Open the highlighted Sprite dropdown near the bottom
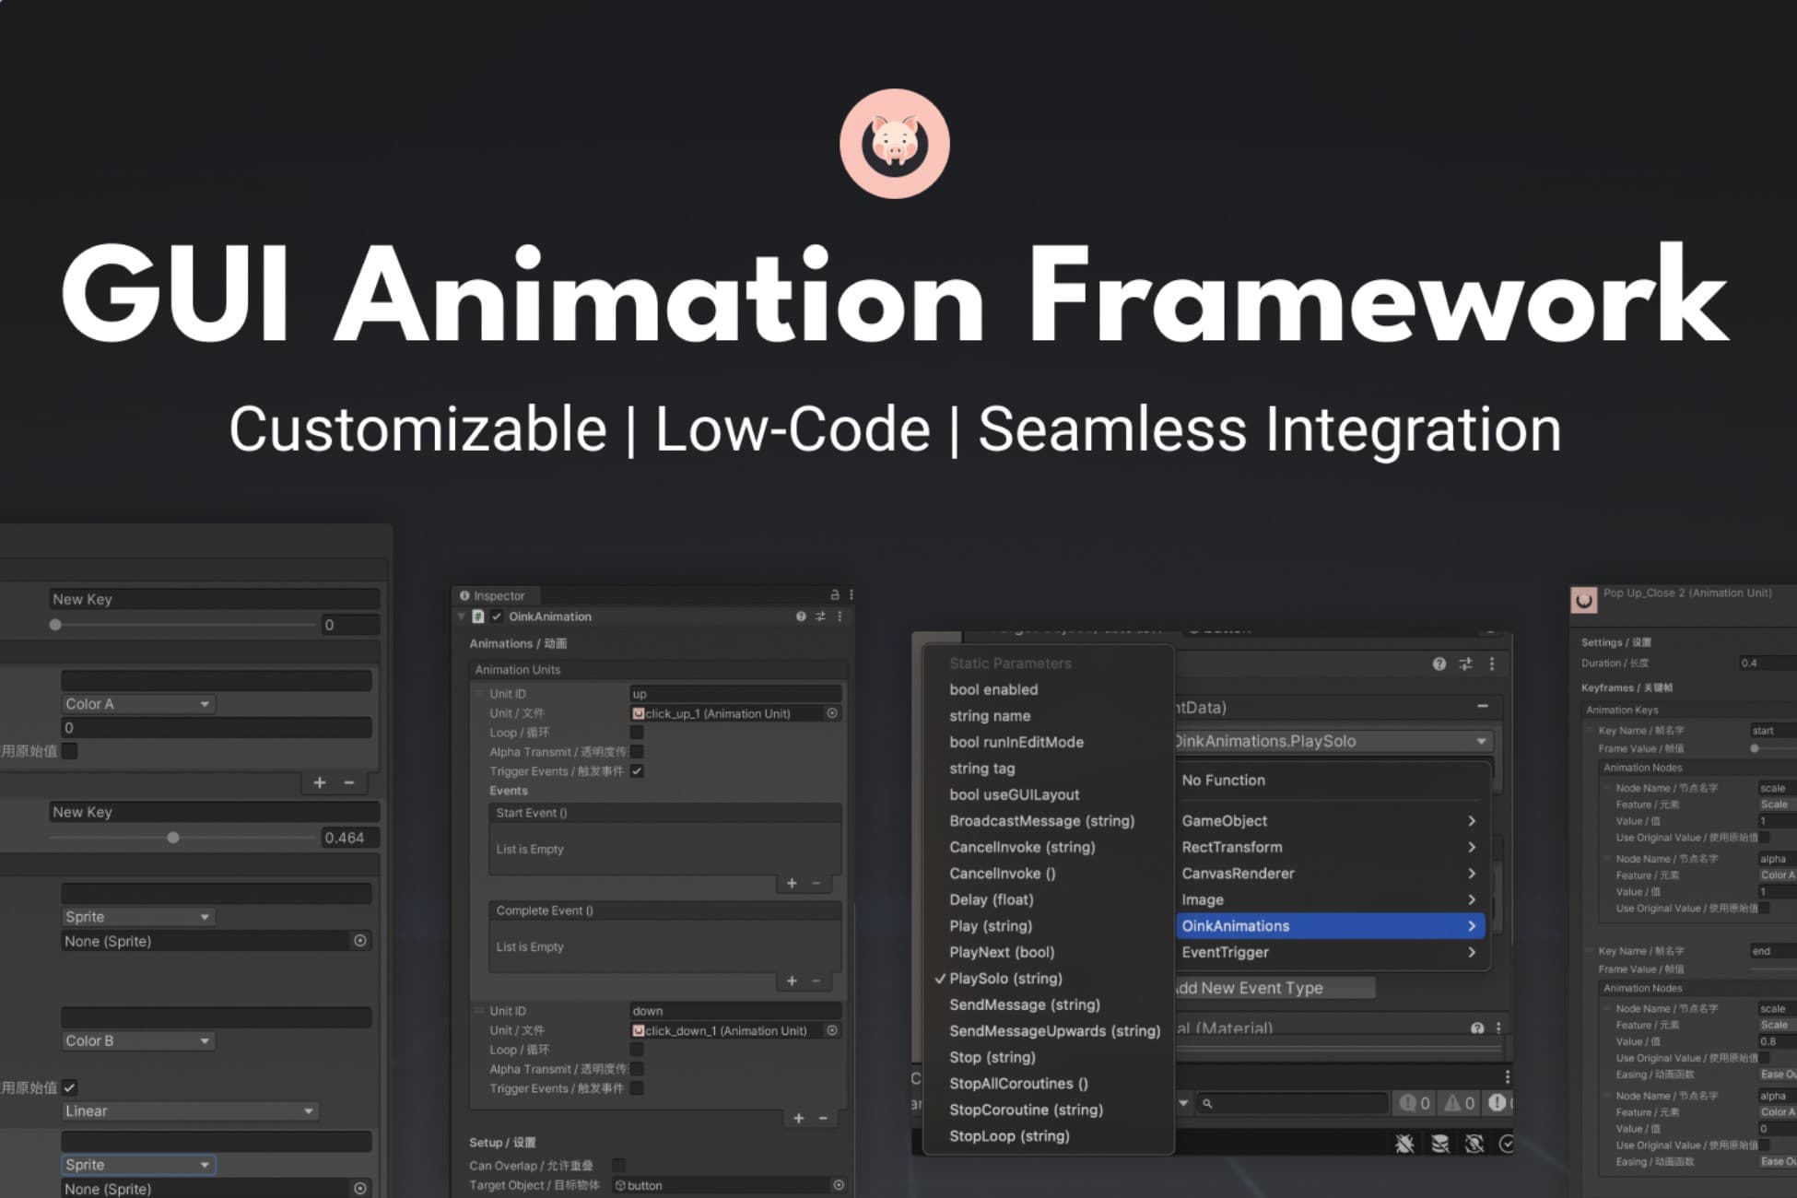1797x1198 pixels. tap(137, 1165)
